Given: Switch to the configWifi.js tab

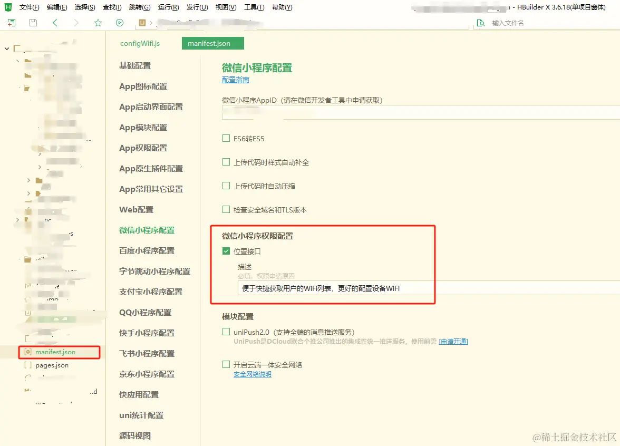Looking at the screenshot, I should click(x=140, y=43).
